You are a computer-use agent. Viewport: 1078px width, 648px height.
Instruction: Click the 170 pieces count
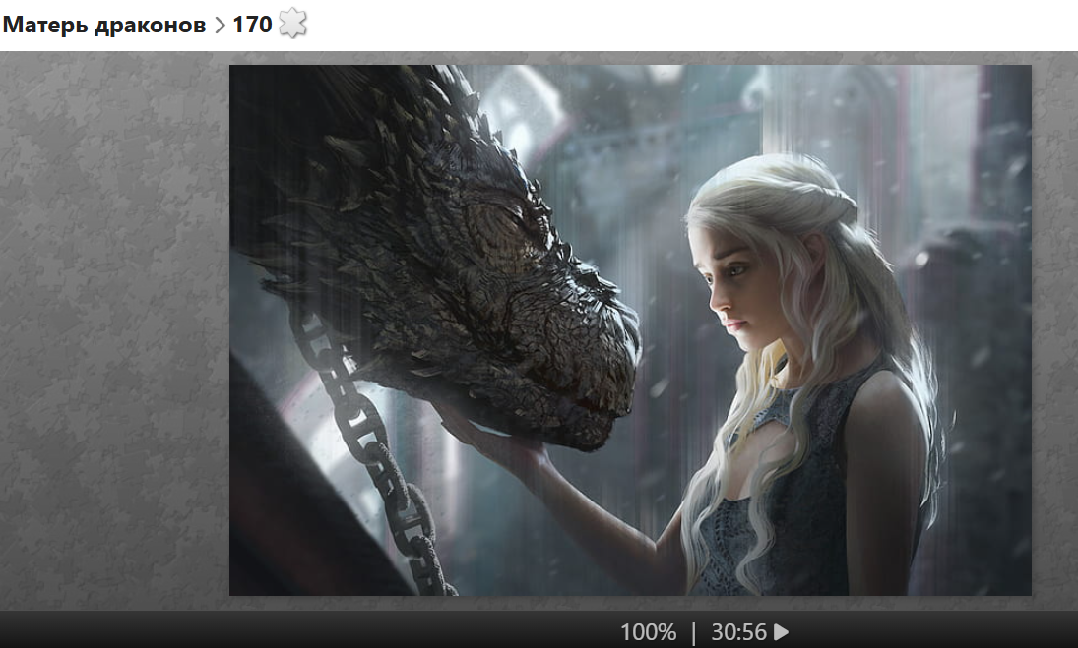tap(252, 26)
